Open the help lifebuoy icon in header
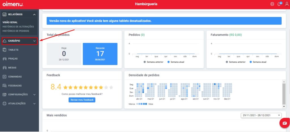The image size is (290, 132). coord(272,4)
